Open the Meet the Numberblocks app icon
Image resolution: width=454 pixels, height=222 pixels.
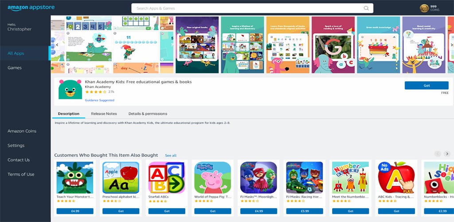(350, 178)
